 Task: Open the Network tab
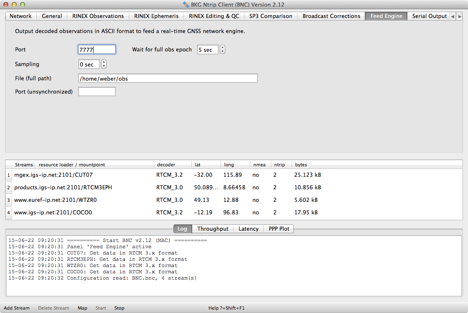coord(20,16)
